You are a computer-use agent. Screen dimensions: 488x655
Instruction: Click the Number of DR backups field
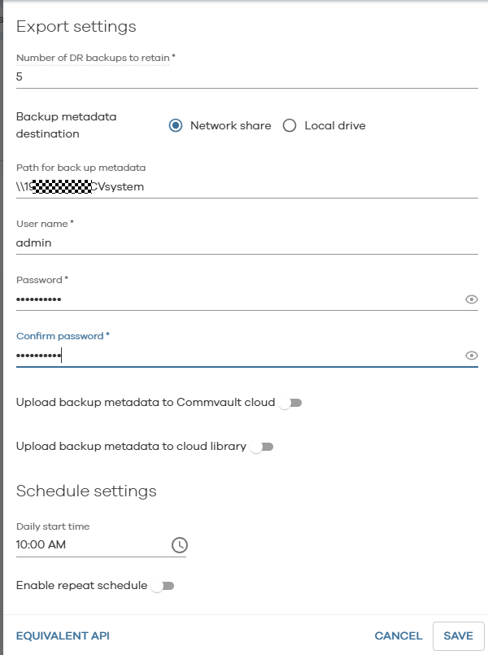point(244,76)
